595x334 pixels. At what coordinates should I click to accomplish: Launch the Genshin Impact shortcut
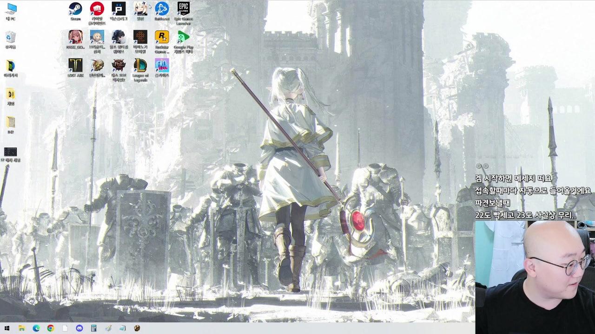click(x=140, y=11)
